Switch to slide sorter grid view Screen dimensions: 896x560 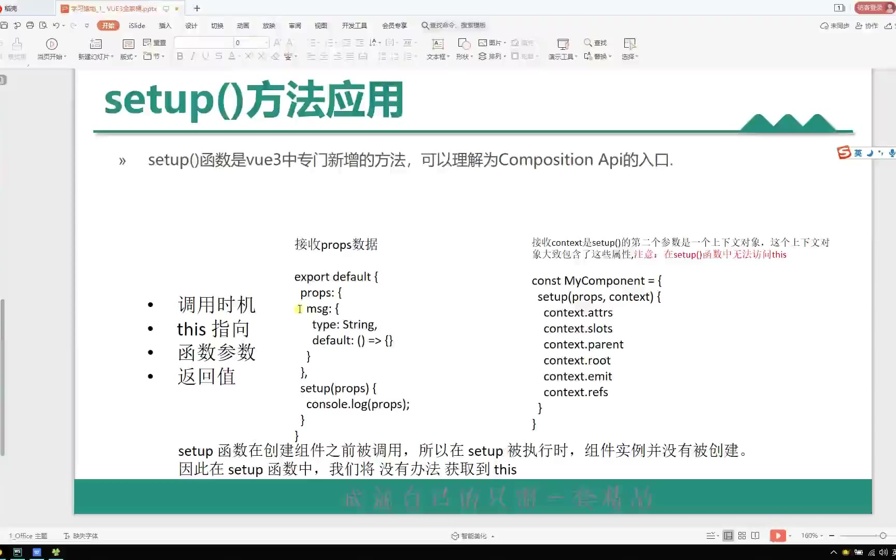pyautogui.click(x=742, y=536)
